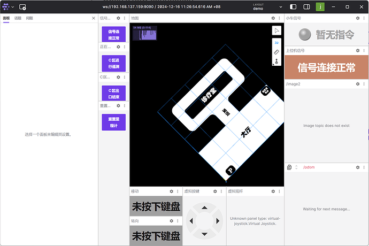This screenshot has width=369, height=246.
Task: Switch to the 话题 tab
Action: (18, 18)
